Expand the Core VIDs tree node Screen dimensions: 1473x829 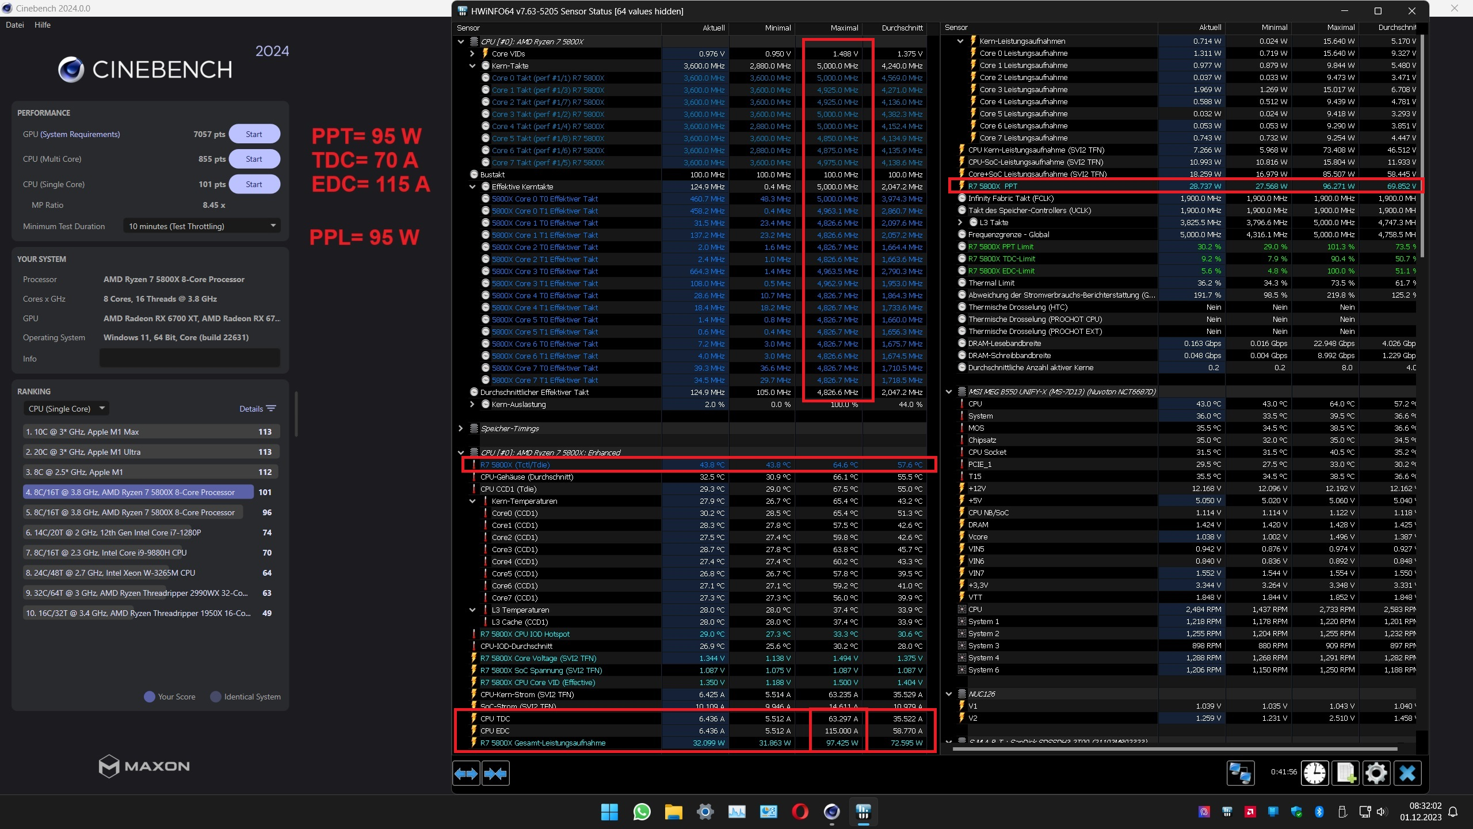pos(472,54)
